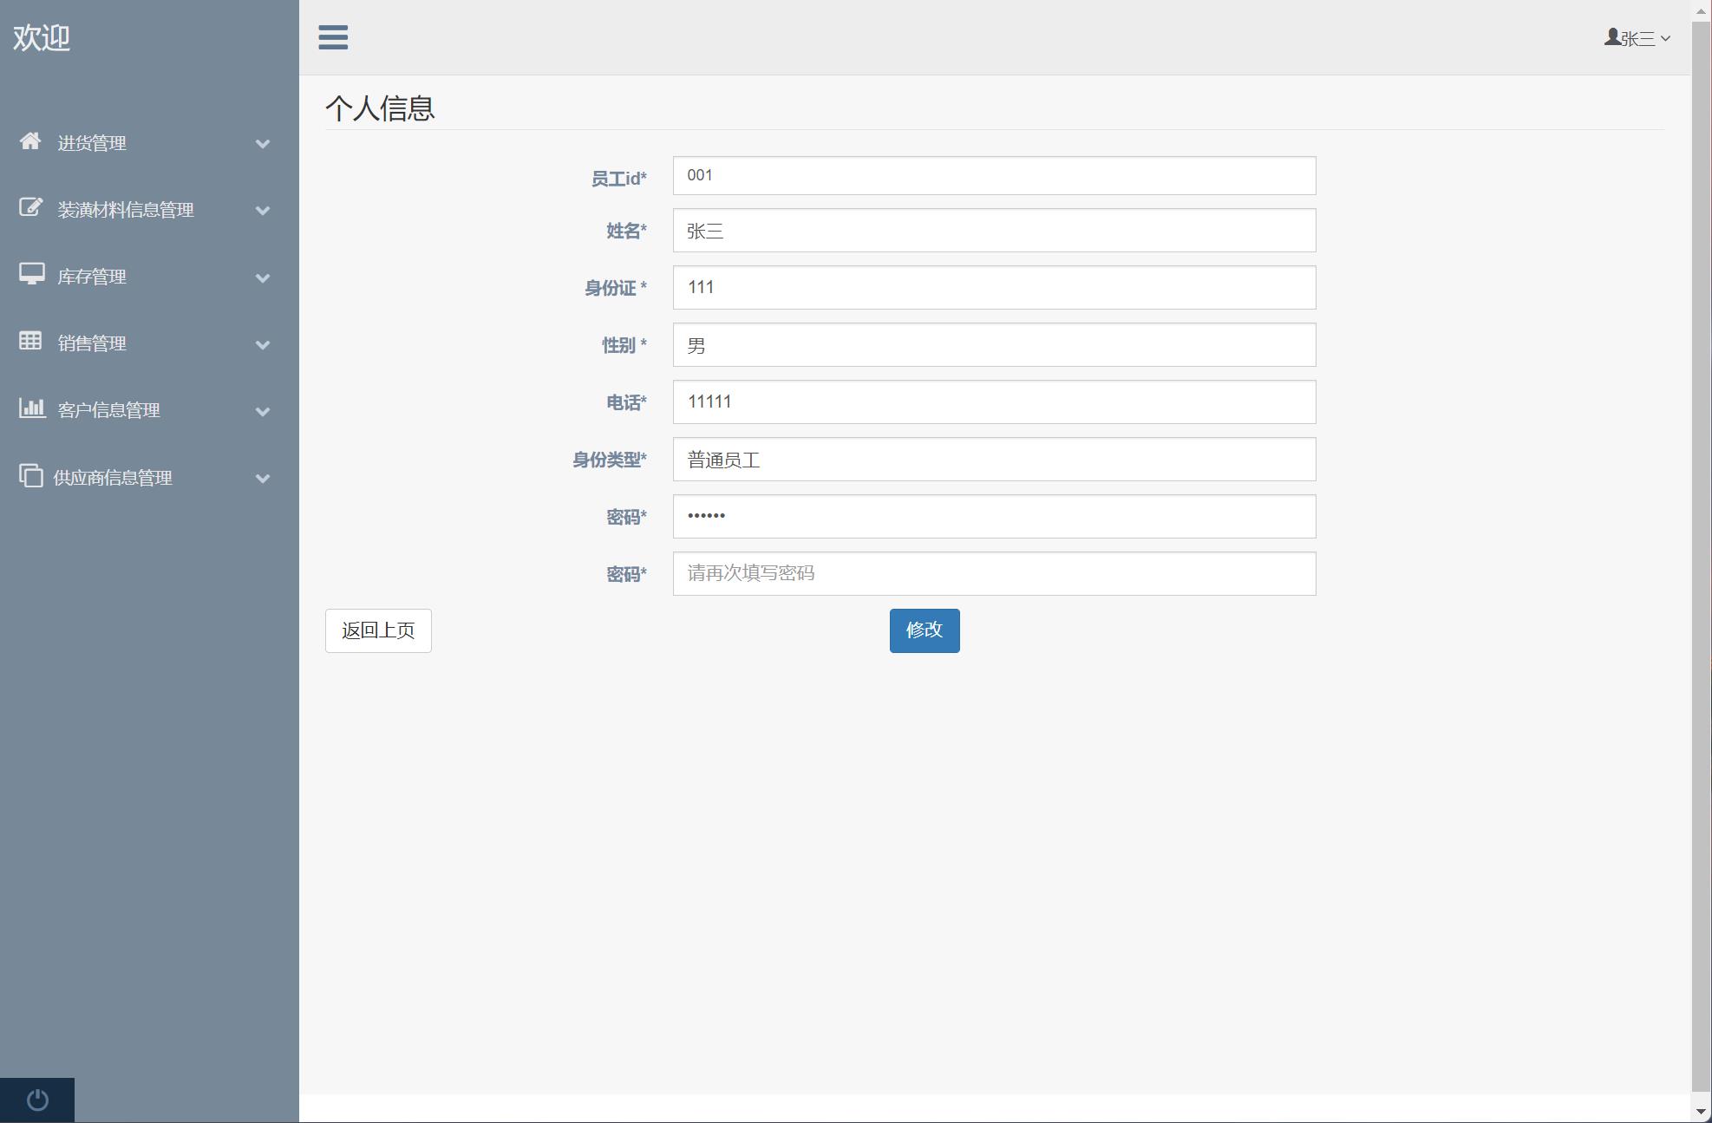Click the 返回上页 button
Screen dimensions: 1712x1123
(x=378, y=630)
